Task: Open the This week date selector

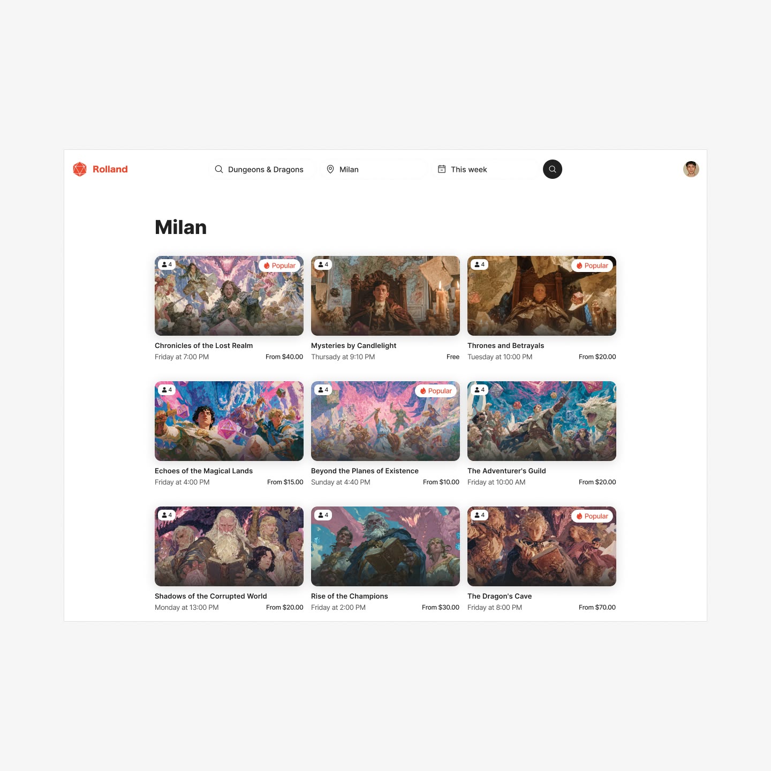Action: (485, 169)
